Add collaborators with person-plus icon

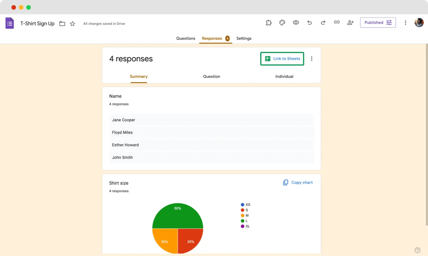pyautogui.click(x=351, y=23)
